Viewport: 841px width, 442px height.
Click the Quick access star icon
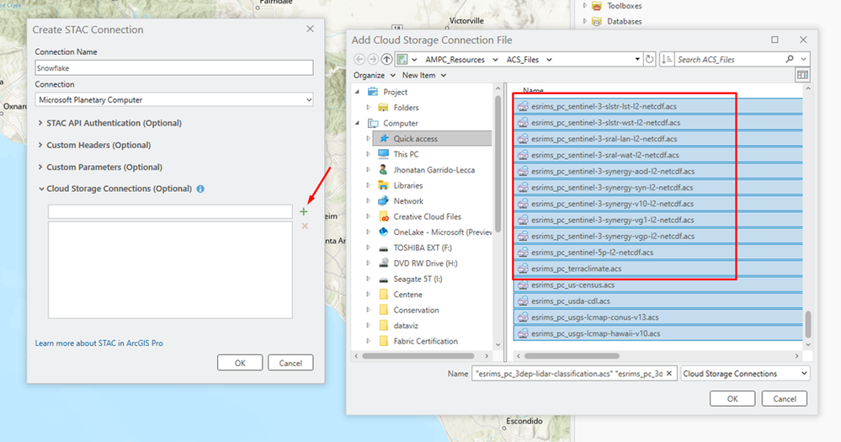(384, 138)
